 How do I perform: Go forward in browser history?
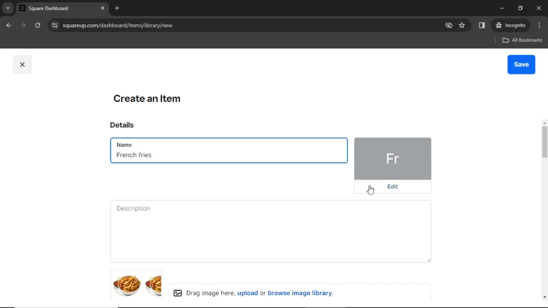[x=23, y=25]
